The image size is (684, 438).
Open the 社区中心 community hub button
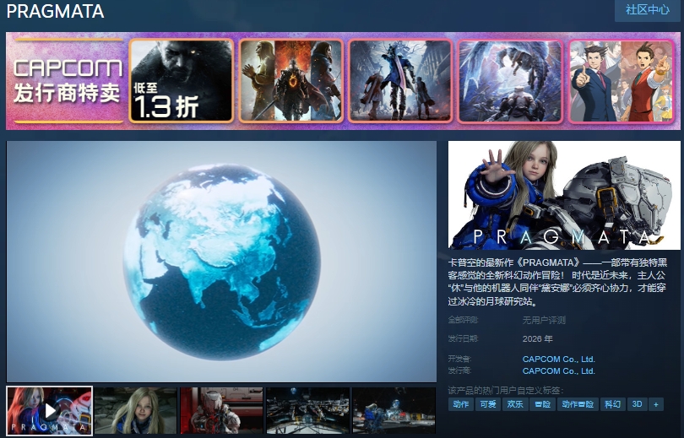point(648,9)
